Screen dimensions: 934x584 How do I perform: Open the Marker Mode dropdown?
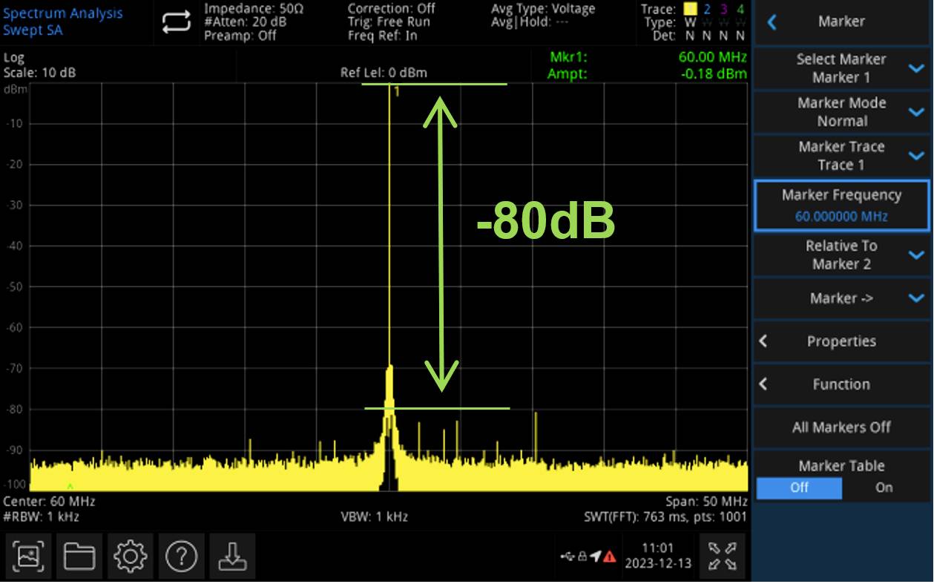[842, 111]
